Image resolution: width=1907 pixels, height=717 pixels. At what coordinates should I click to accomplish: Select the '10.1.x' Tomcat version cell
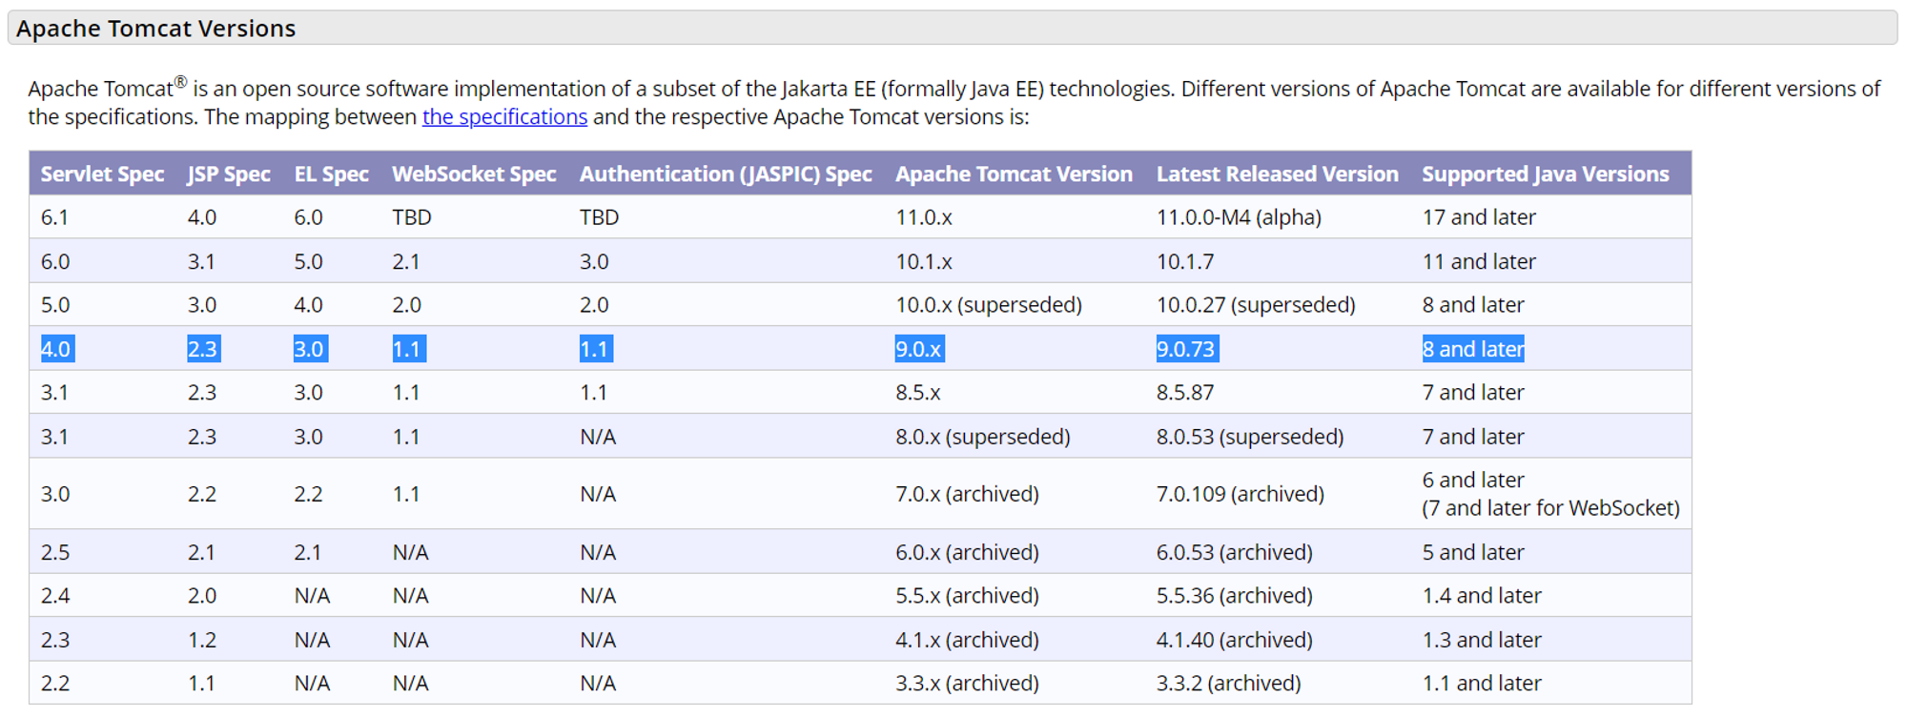(x=924, y=261)
